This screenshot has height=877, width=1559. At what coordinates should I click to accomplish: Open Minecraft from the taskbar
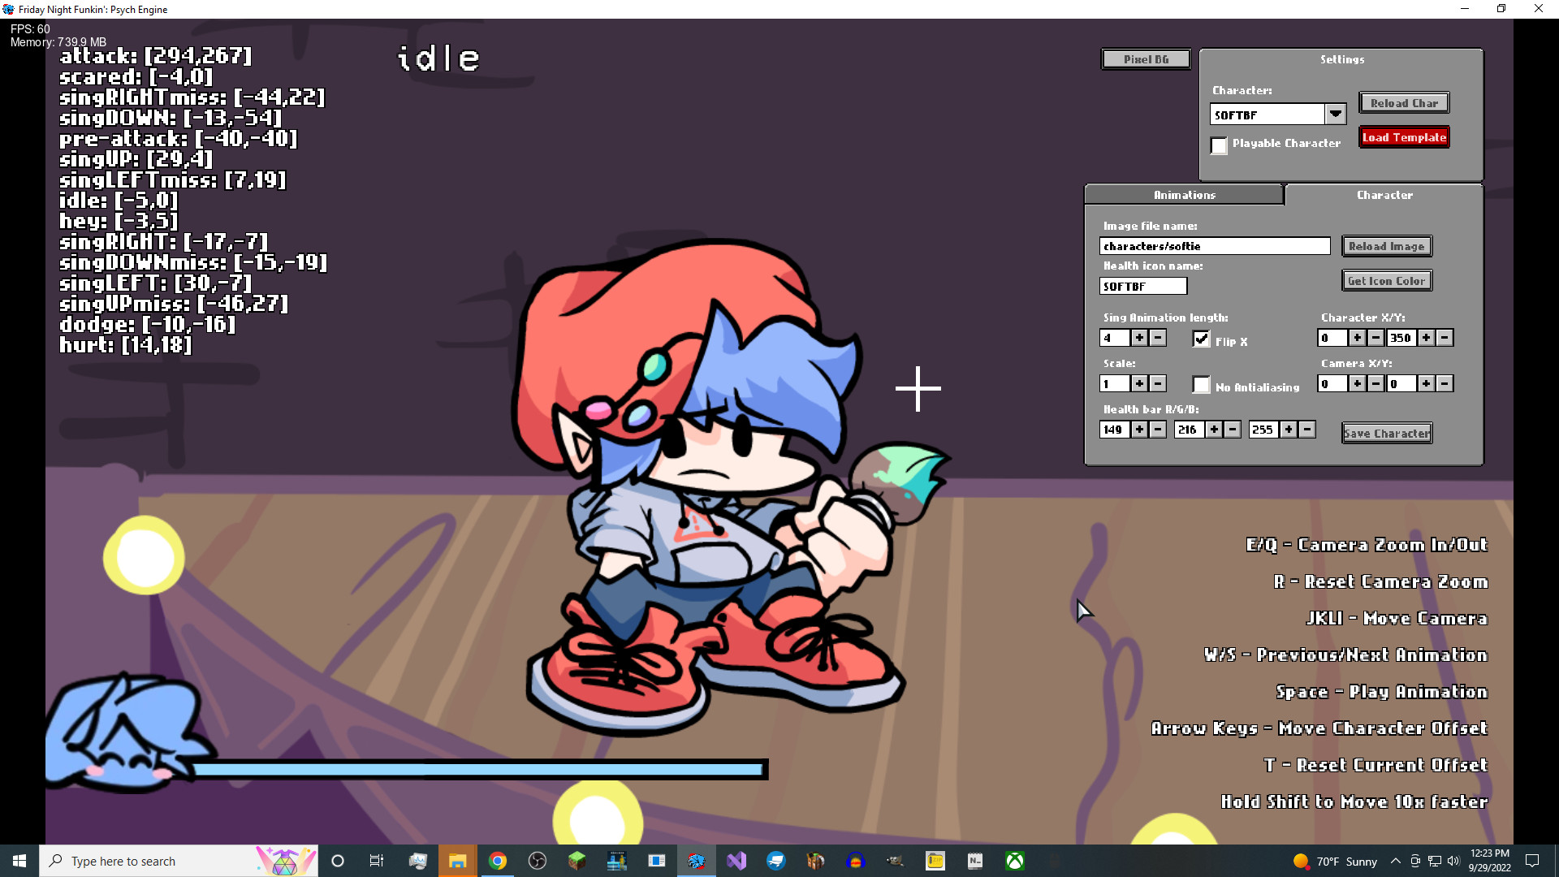point(577,861)
